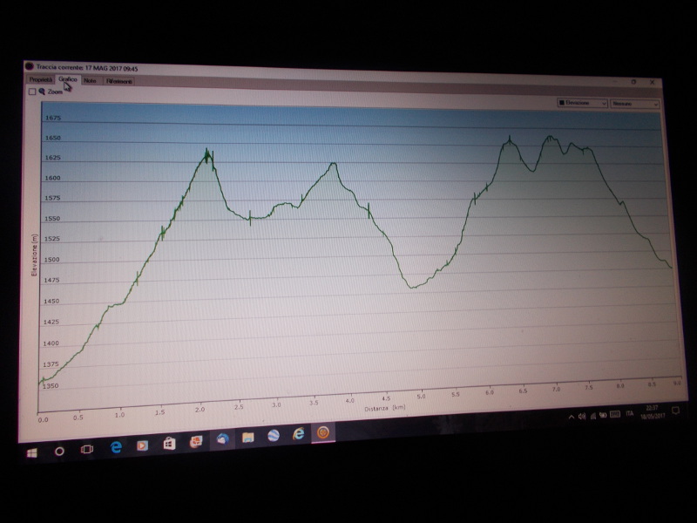Viewport: 697px width, 523px height.
Task: Open the Nessuno dropdown
Action: pyautogui.click(x=634, y=104)
